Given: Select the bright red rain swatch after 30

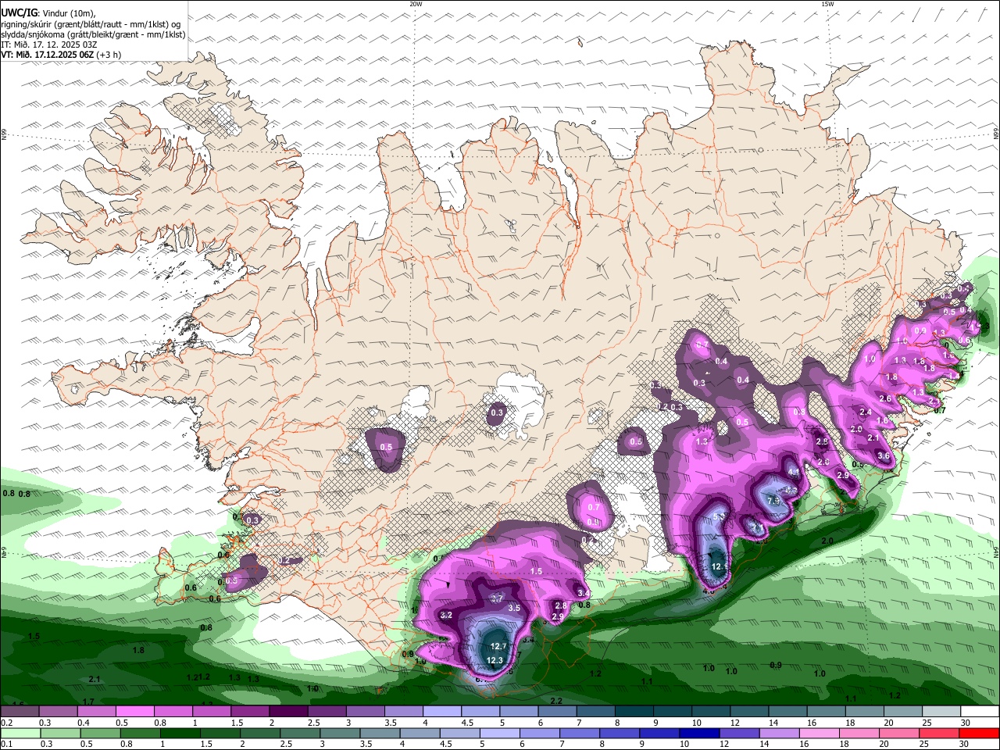Looking at the screenshot, I should (980, 734).
